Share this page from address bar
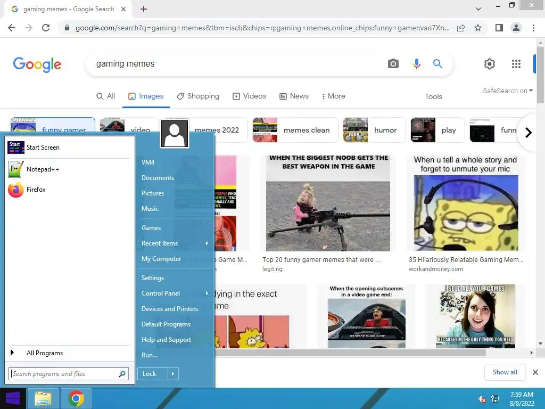The image size is (545, 409). point(461,28)
